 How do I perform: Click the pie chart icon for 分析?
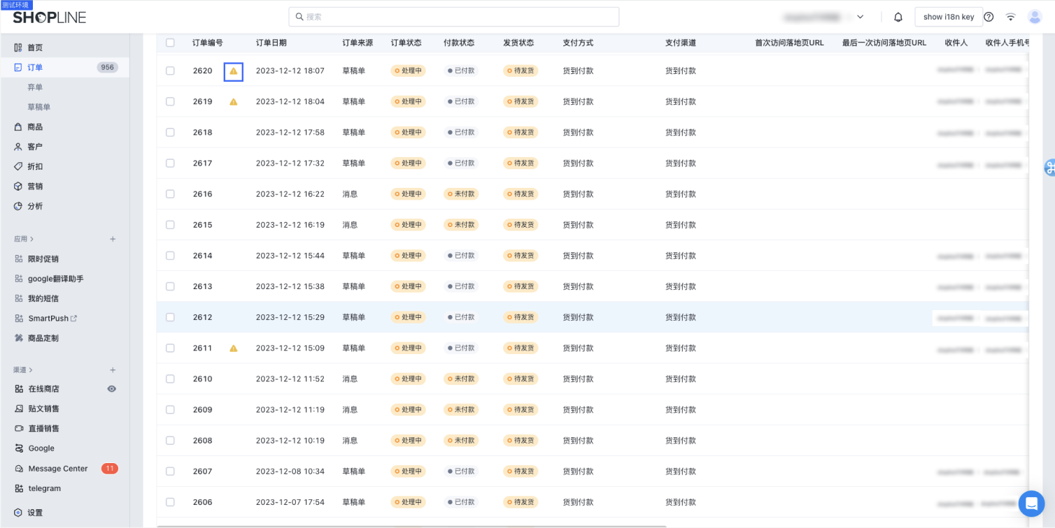18,206
